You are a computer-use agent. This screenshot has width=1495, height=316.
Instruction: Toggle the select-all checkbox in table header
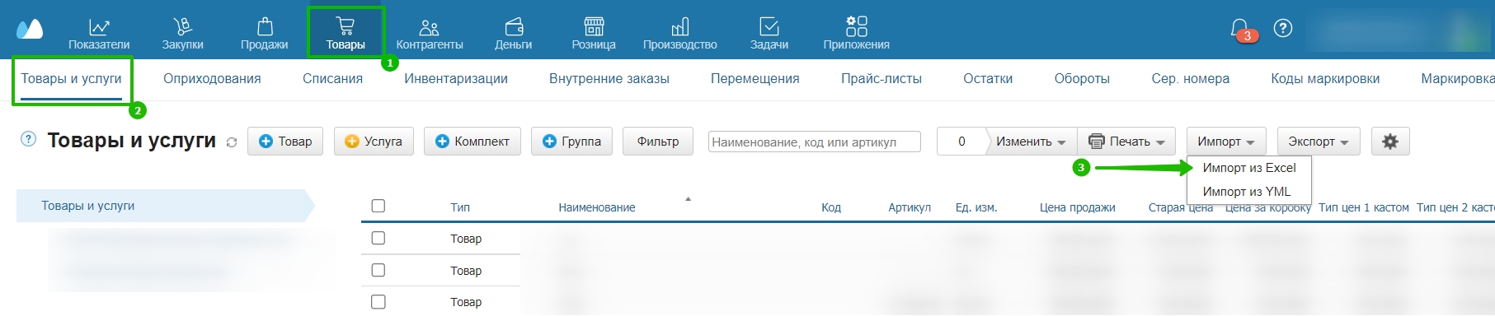click(x=378, y=206)
